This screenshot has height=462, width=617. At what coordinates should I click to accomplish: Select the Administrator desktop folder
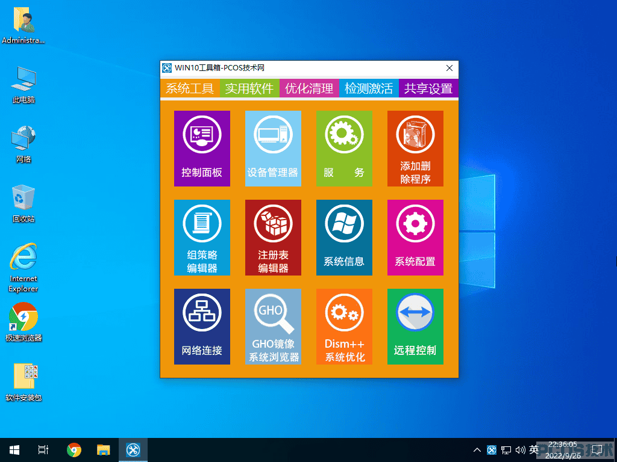tap(23, 26)
